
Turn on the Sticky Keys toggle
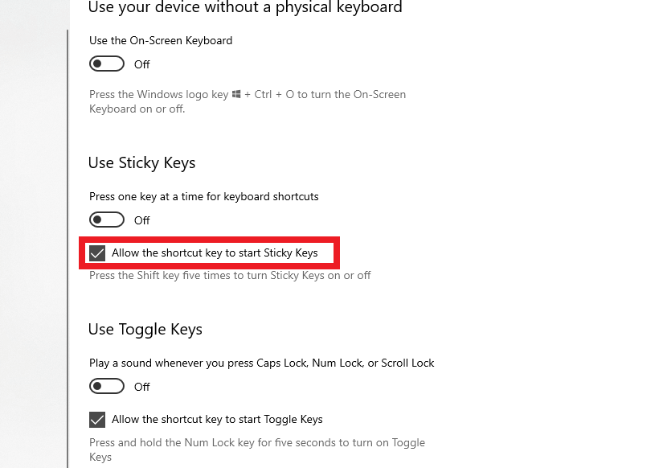click(106, 220)
